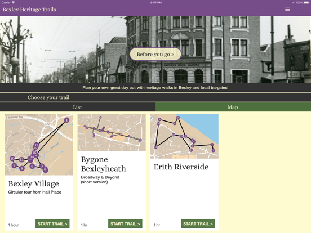Viewport: 311px width, 233px height.
Task: Tap marker 1 on Bexley Village map
Action: 66,120
